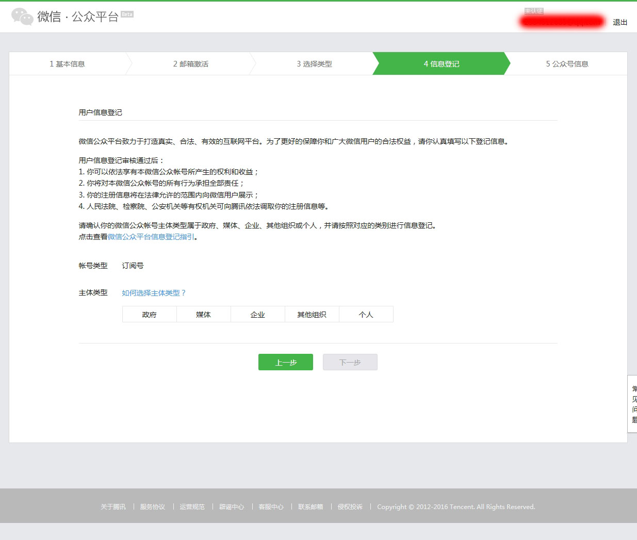Screen dimensions: 637x540
Task: Click the line starting 用户信息登记审核通过后
Action: [x=121, y=160]
